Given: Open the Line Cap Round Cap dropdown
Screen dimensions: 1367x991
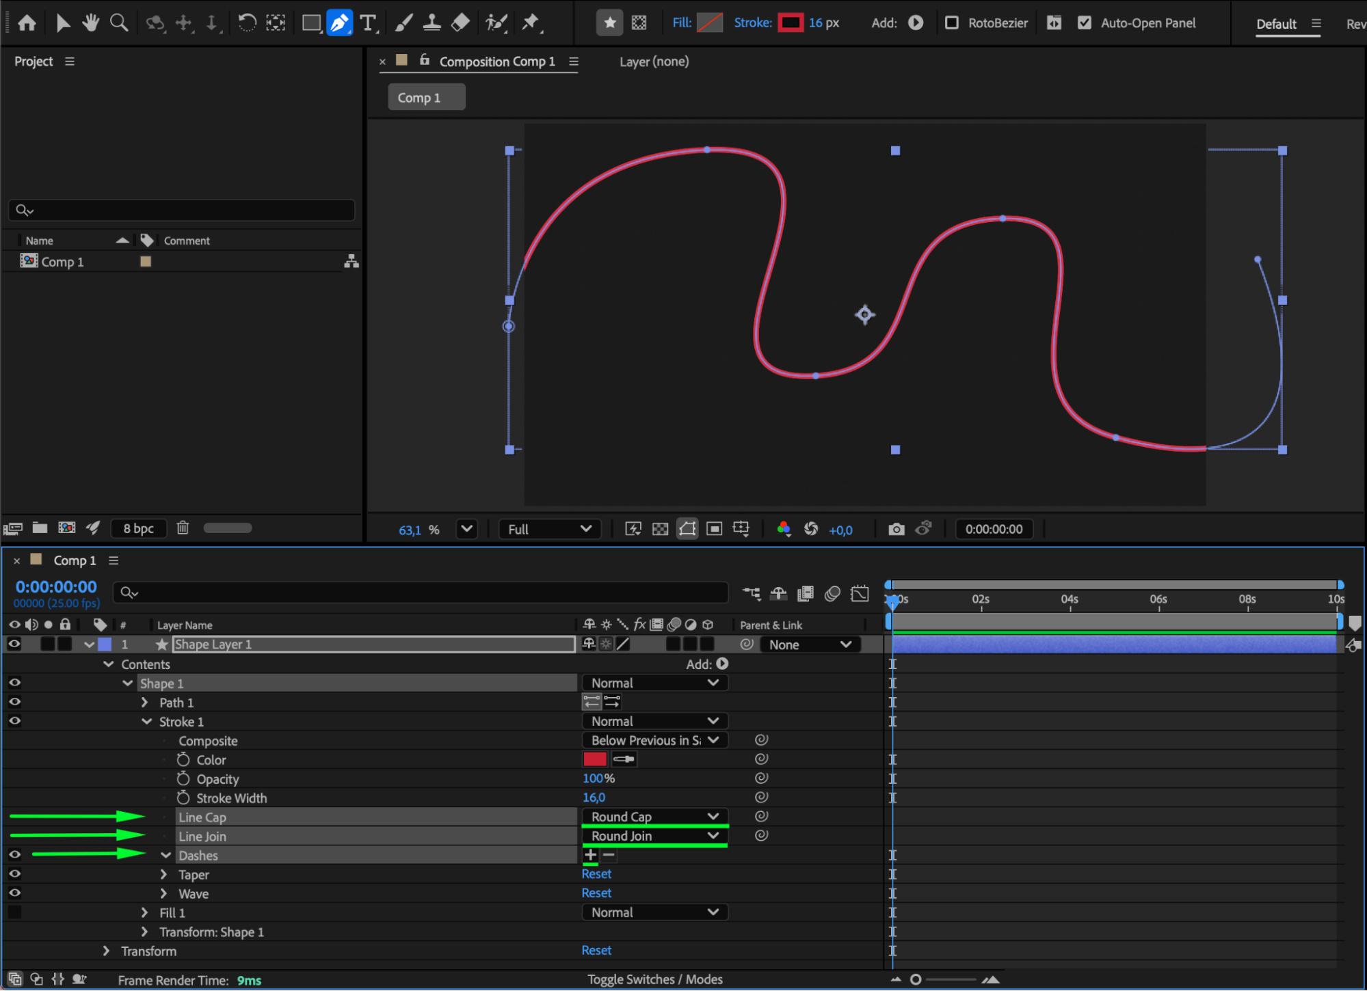Looking at the screenshot, I should (654, 817).
